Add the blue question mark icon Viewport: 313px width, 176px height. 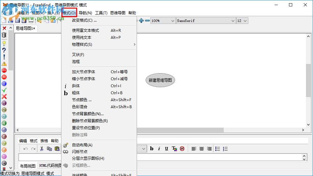click(4, 50)
